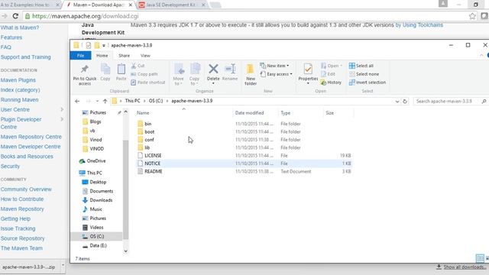Open the File ribbon tab
Screen dimensions: 489x275
(x=80, y=56)
